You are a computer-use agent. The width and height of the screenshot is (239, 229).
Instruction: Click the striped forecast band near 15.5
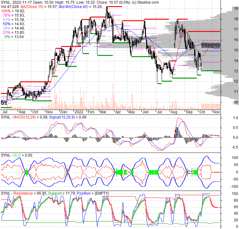tap(211, 45)
